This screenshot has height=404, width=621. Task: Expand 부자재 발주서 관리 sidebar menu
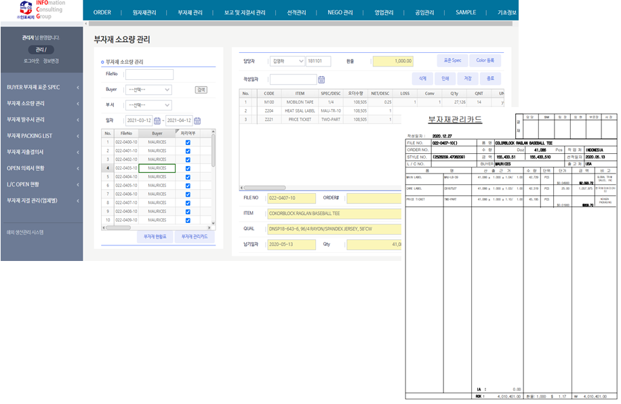pyautogui.click(x=41, y=119)
